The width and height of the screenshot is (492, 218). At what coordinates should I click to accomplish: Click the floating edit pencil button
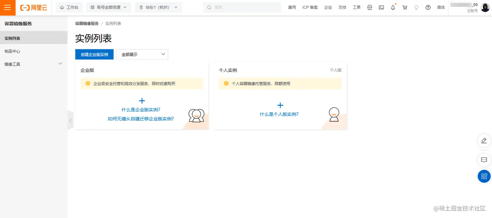click(x=484, y=140)
